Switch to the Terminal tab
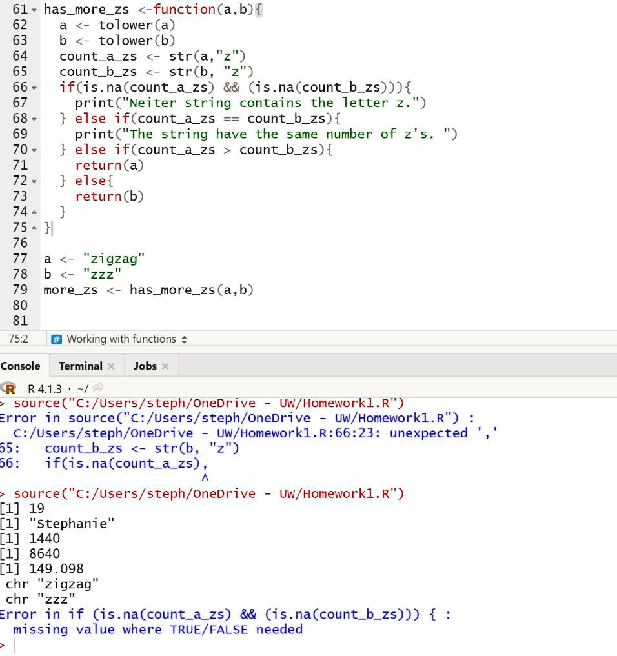The width and height of the screenshot is (617, 656). pyautogui.click(x=81, y=366)
